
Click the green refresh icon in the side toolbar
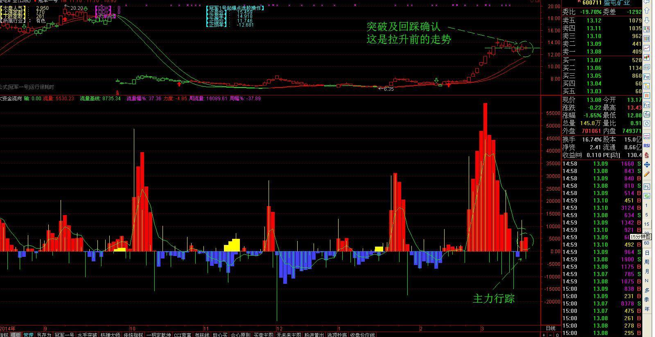point(647,196)
